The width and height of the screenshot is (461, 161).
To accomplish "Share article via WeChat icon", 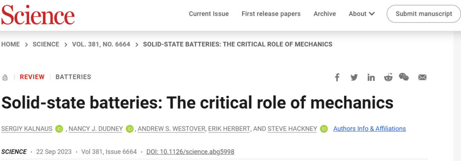I will click(404, 77).
